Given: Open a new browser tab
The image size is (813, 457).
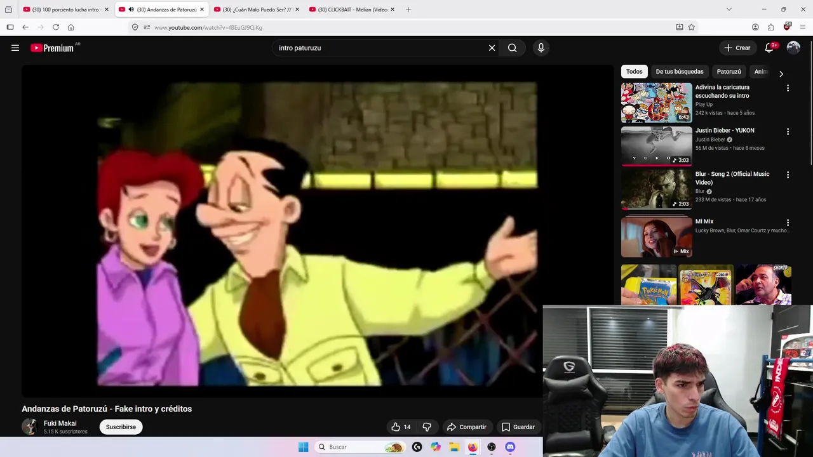Looking at the screenshot, I should tap(408, 10).
